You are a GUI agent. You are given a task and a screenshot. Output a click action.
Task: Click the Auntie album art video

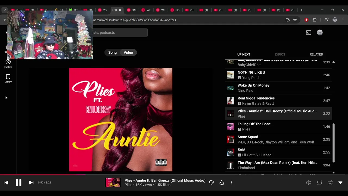click(x=121, y=120)
